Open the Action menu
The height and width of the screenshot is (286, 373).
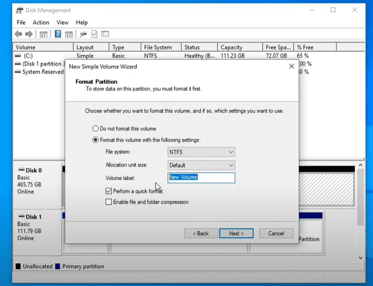pyautogui.click(x=41, y=22)
